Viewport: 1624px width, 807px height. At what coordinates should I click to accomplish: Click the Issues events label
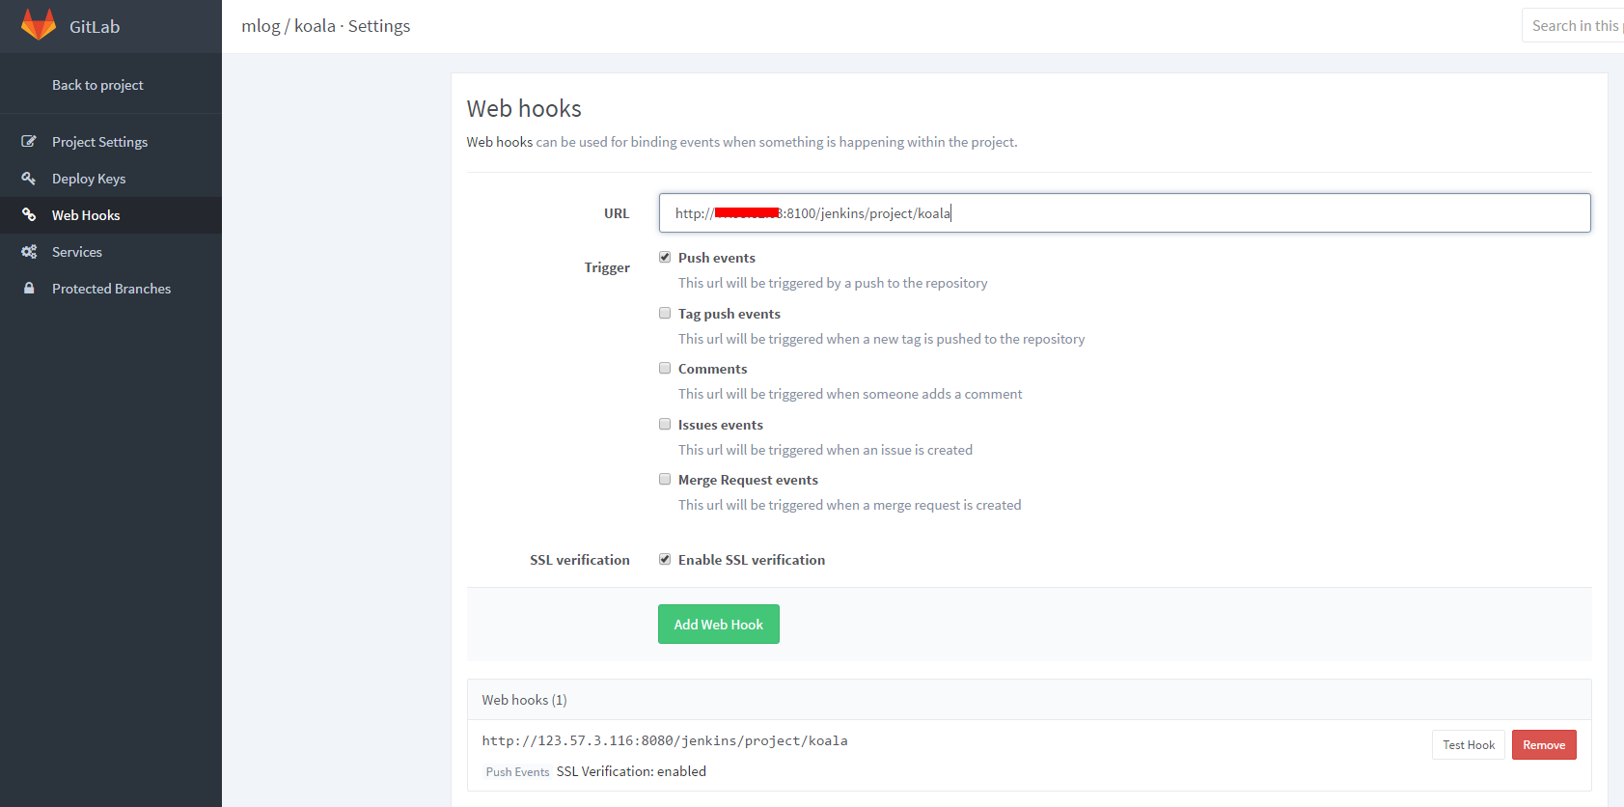pos(721,425)
